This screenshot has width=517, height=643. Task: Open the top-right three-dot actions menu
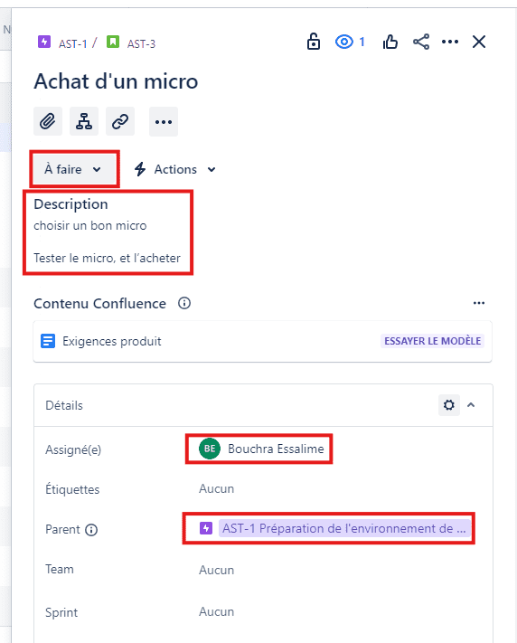tap(450, 42)
